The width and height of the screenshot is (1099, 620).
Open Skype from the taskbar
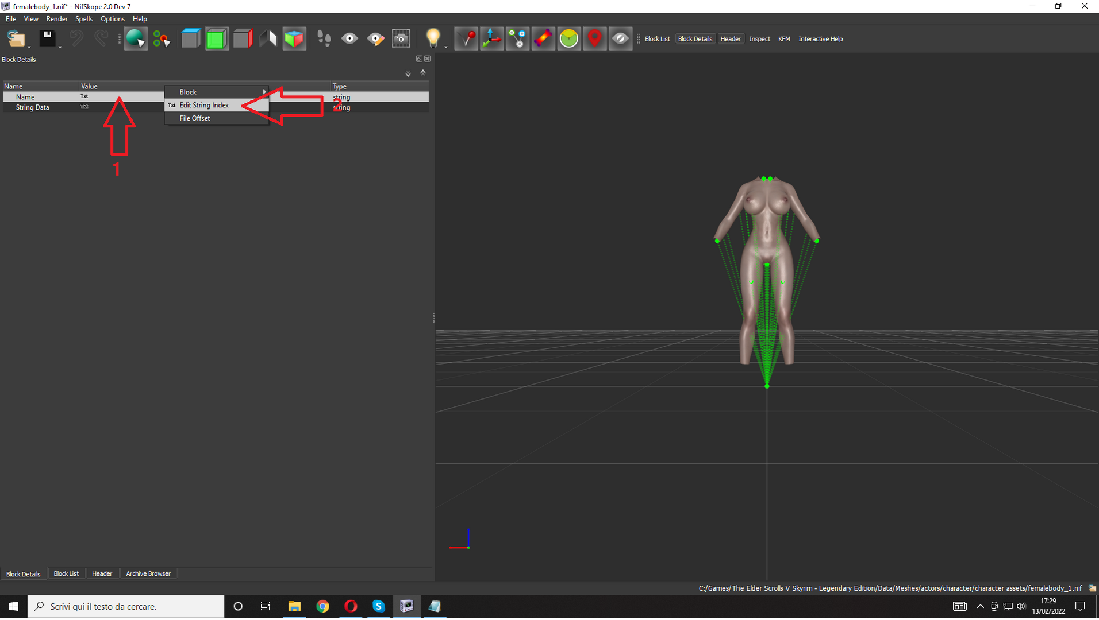point(378,606)
